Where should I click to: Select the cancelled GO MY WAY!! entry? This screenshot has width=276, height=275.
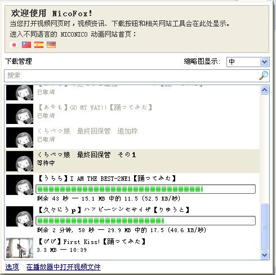pyautogui.click(x=132, y=114)
